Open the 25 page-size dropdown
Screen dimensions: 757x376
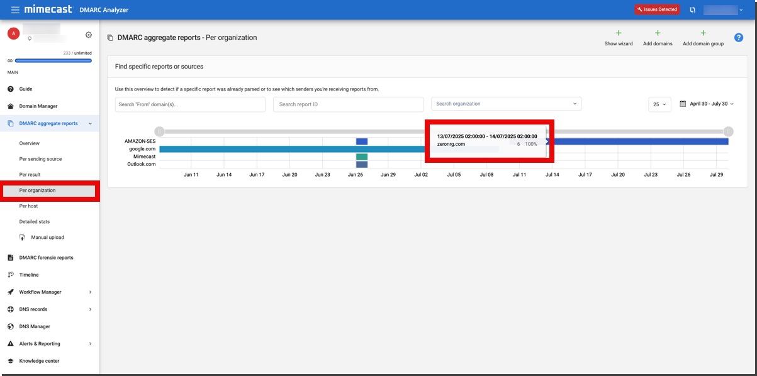[x=659, y=104]
